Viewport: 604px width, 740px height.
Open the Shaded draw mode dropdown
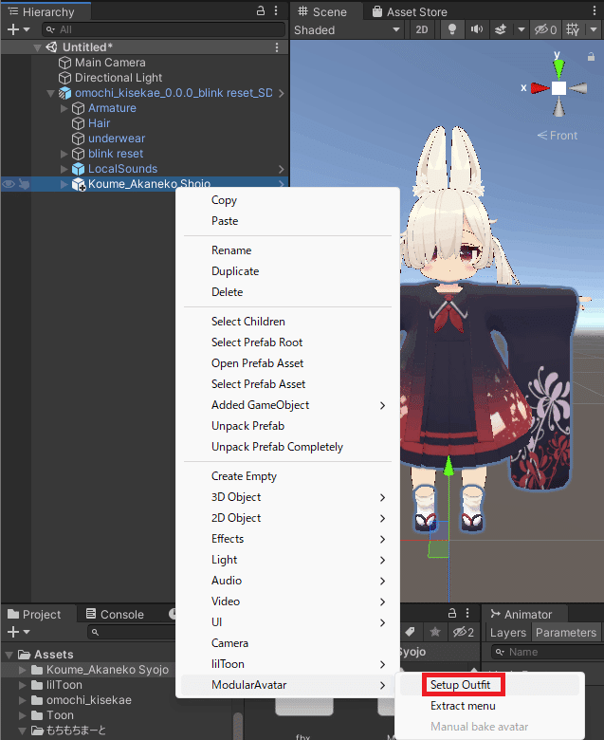coord(347,29)
